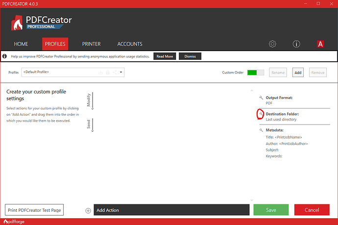Image resolution: width=338 pixels, height=225 pixels.
Task: Click the scroll down arrow below settings
Action: click(252, 200)
